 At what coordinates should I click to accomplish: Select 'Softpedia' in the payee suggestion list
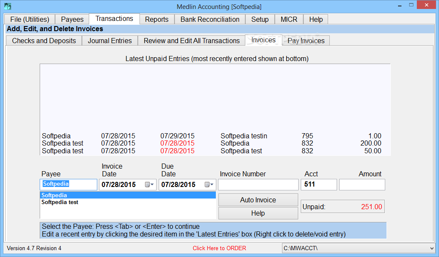click(128, 195)
